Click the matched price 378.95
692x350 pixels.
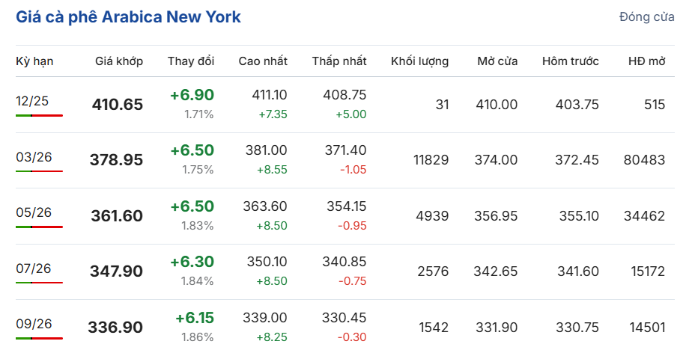[x=116, y=160]
